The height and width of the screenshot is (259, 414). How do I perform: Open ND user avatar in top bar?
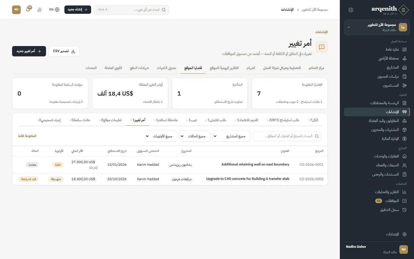coord(16,9)
